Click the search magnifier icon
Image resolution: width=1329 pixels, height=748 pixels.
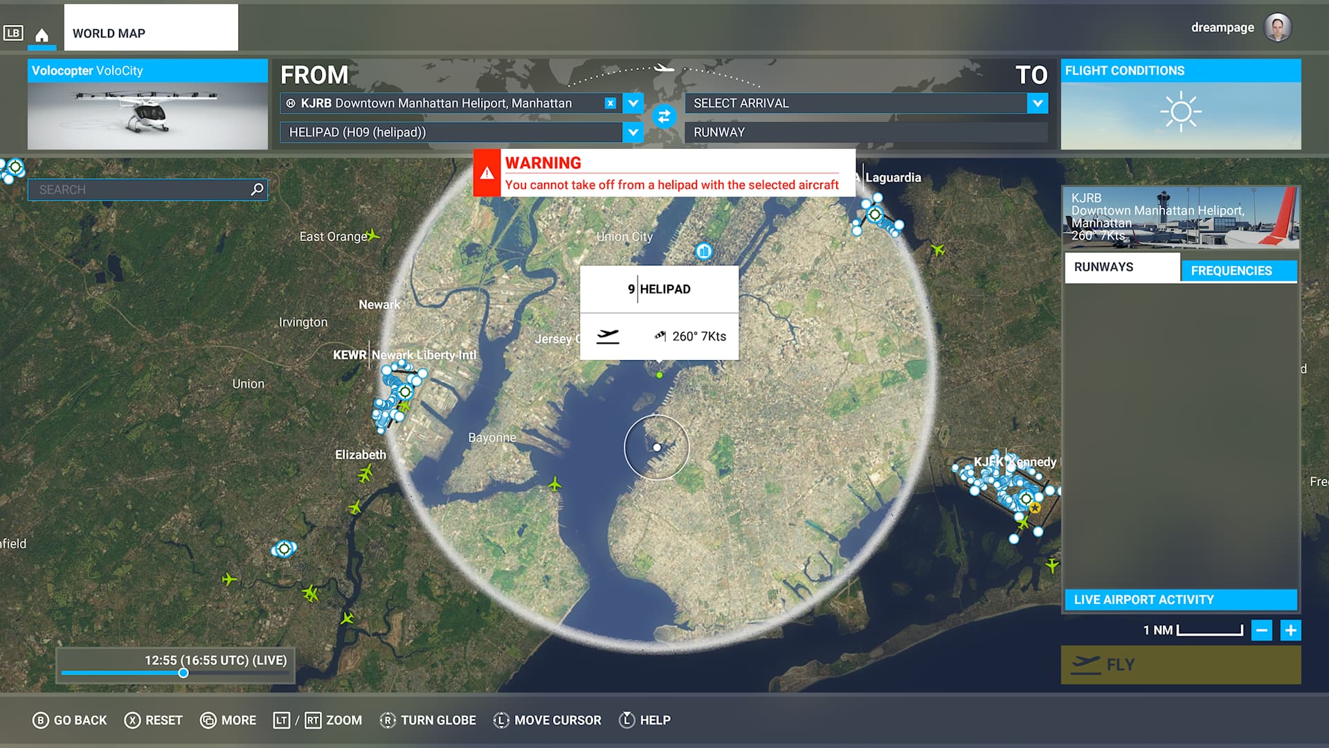257,189
